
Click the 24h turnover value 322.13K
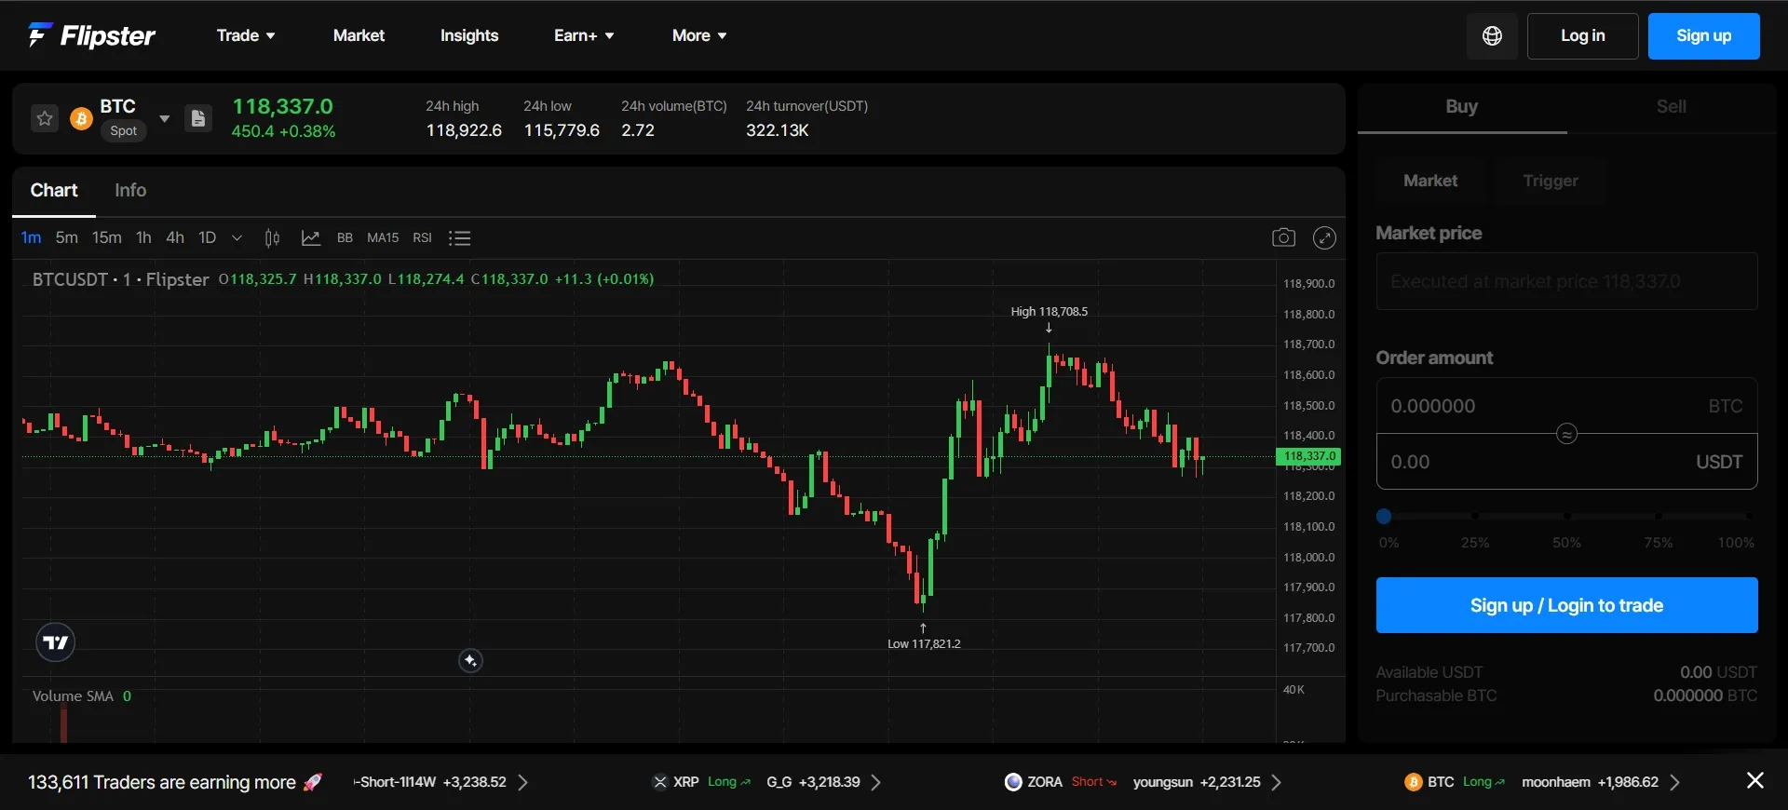pyautogui.click(x=778, y=130)
